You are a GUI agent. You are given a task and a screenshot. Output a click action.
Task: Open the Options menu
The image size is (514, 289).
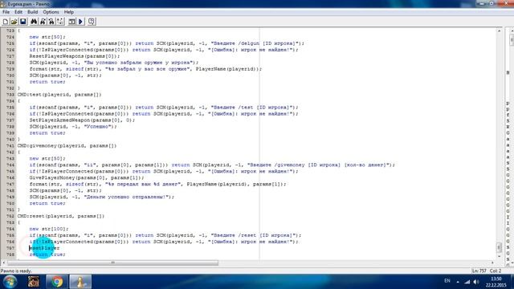(51, 12)
